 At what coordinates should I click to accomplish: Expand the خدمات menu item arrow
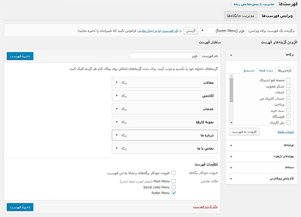[117, 109]
